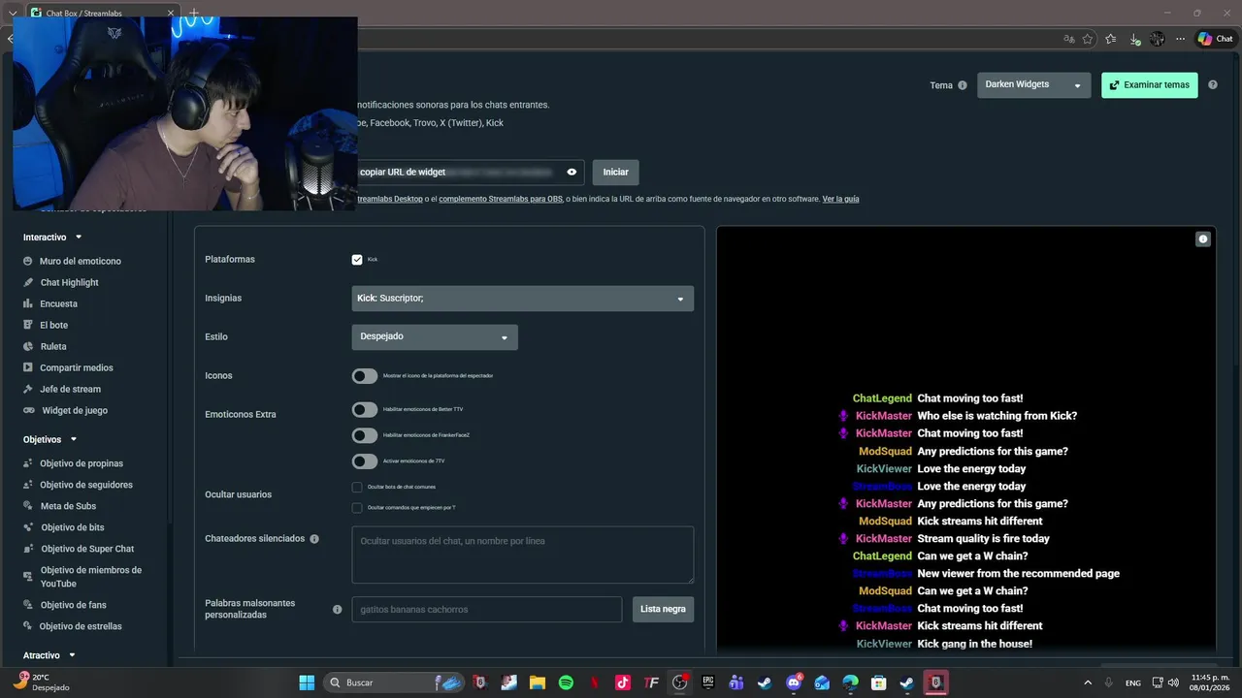Toggle Mostrar el icono de la plataforma
Image resolution: width=1242 pixels, height=698 pixels.
tap(365, 376)
